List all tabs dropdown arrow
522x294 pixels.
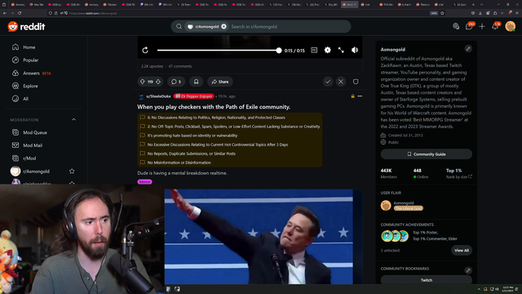coord(481,5)
